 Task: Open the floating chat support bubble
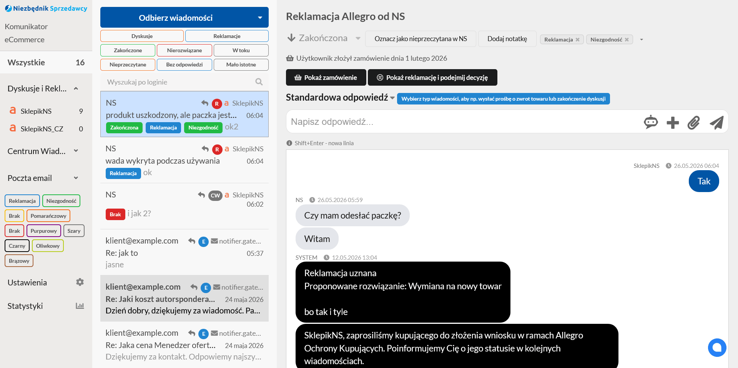pyautogui.click(x=717, y=348)
